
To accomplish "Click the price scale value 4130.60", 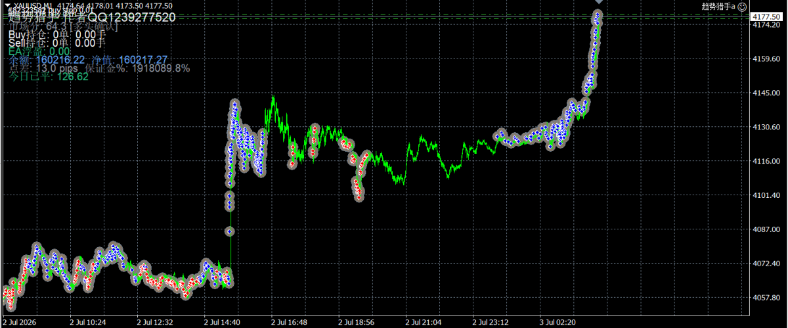I will click(x=766, y=127).
